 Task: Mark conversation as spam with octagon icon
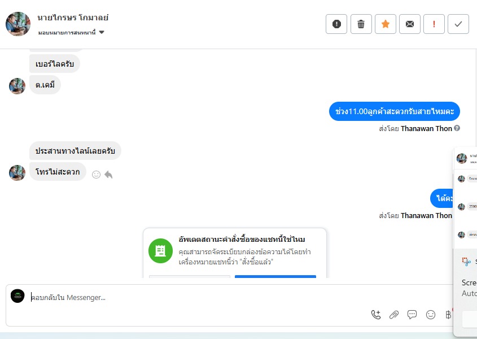coord(336,24)
